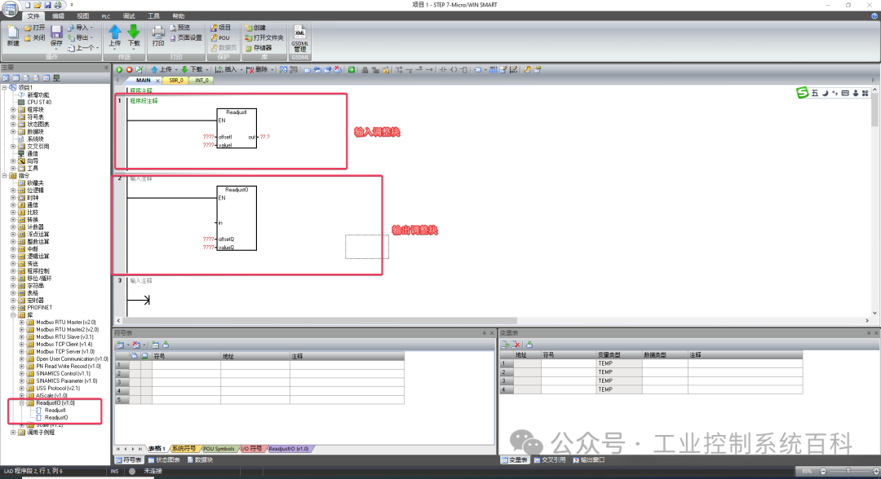Select the CPU ST40 tree item
The width and height of the screenshot is (881, 479).
39,103
